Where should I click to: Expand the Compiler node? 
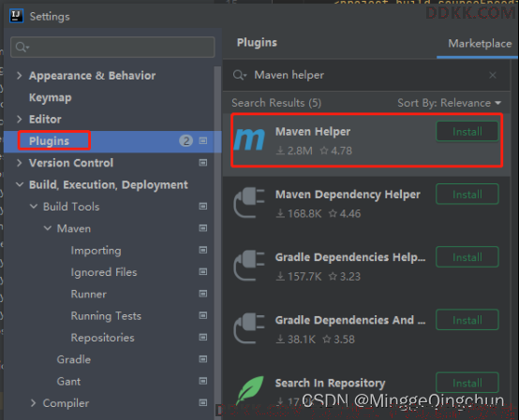tap(33, 403)
